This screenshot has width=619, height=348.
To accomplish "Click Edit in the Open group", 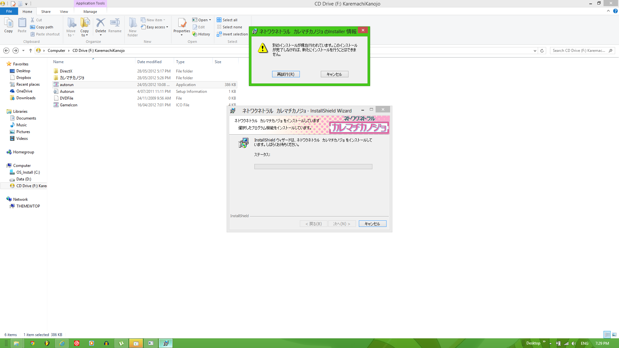I will (x=199, y=27).
